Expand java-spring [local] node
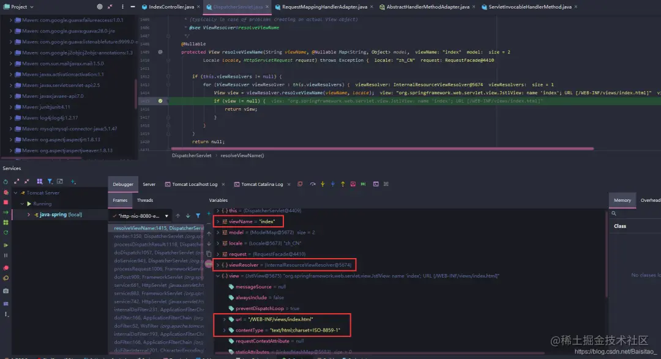 click(29, 215)
